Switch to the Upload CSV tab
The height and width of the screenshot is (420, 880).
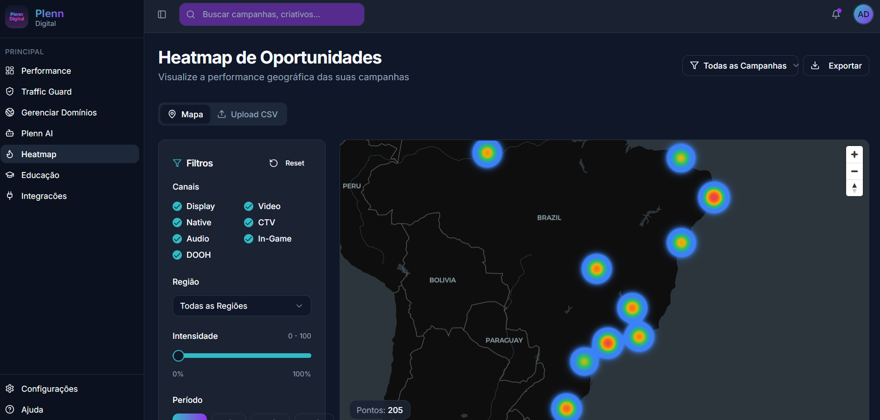coord(248,114)
